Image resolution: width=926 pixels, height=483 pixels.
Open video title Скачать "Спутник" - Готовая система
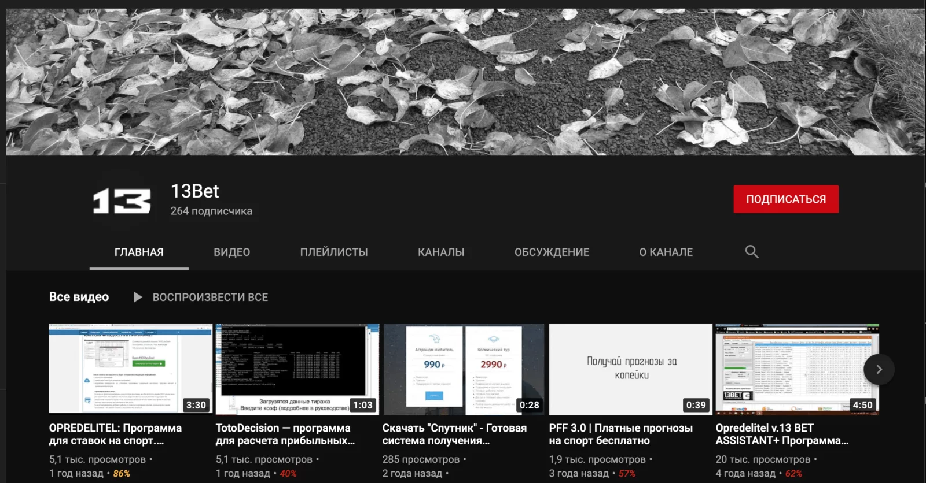click(x=454, y=434)
